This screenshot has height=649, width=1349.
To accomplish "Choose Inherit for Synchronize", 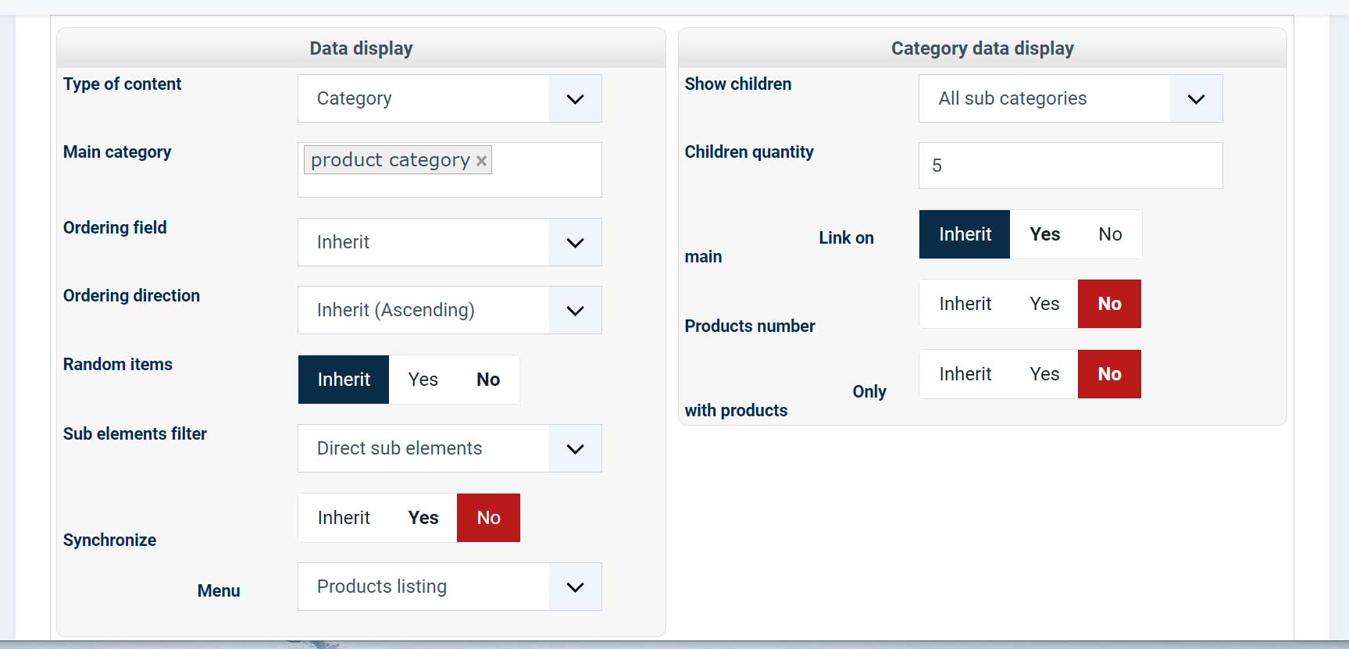I will pos(344,518).
